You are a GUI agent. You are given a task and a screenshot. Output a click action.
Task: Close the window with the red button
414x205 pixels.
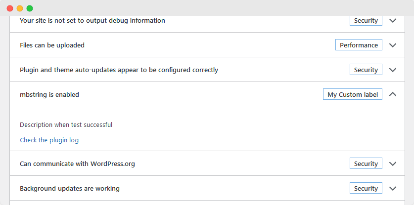(x=10, y=8)
